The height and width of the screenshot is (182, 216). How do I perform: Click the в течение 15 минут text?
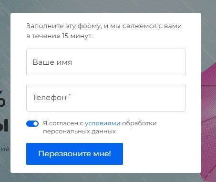(x=60, y=36)
